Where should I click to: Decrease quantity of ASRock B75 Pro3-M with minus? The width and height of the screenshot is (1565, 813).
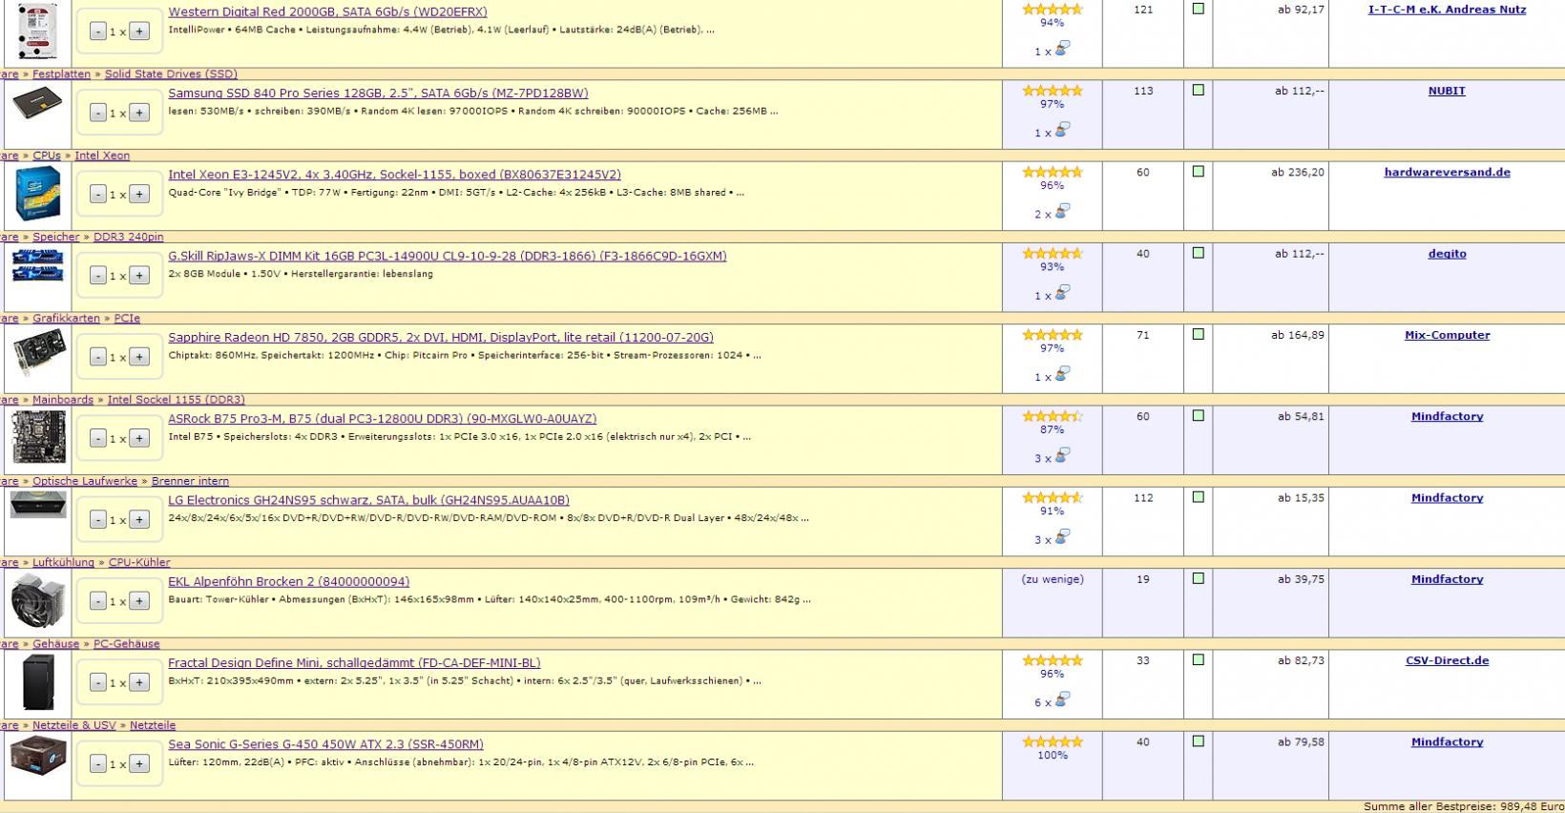click(x=98, y=438)
